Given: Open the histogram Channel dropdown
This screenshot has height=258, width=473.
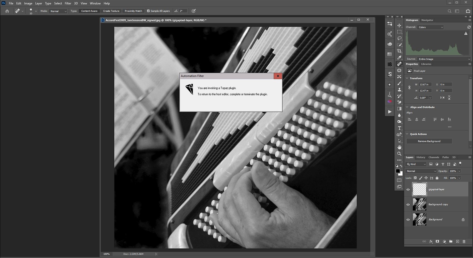Looking at the screenshot, I should (430, 27).
